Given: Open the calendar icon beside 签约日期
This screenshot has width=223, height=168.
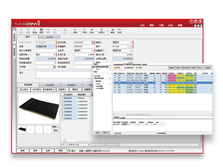Looking at the screenshot, I should point(93,43).
